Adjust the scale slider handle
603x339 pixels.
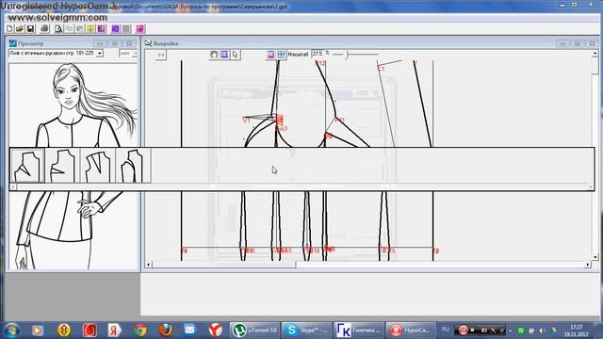tap(347, 55)
